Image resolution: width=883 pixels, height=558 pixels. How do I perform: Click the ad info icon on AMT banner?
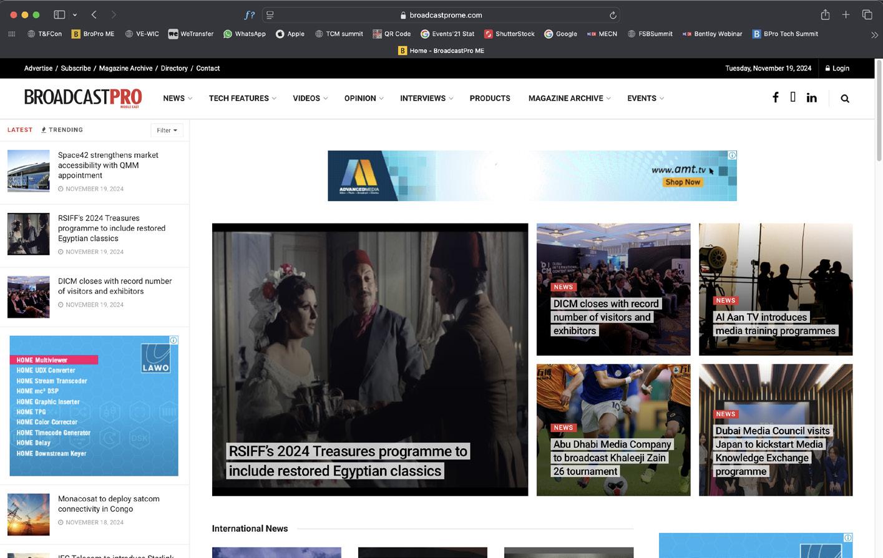click(733, 155)
